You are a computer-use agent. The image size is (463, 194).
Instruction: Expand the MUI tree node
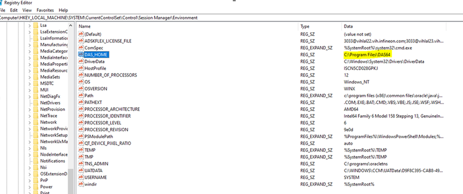click(29, 90)
